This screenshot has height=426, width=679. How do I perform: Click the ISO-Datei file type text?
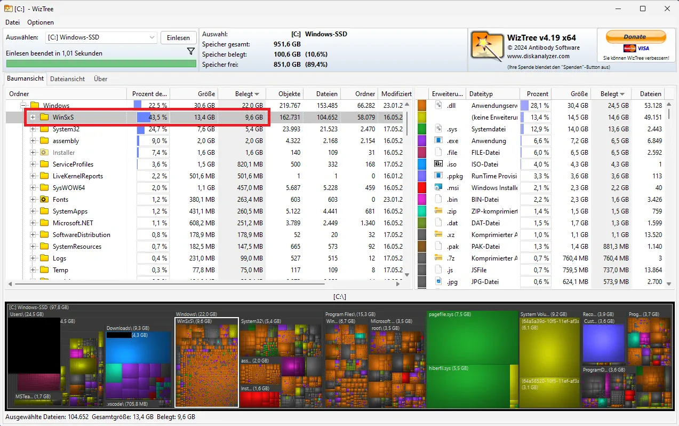coord(485,164)
